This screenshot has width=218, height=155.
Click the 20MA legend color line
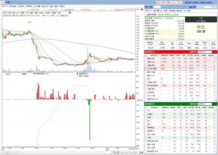click(62, 10)
